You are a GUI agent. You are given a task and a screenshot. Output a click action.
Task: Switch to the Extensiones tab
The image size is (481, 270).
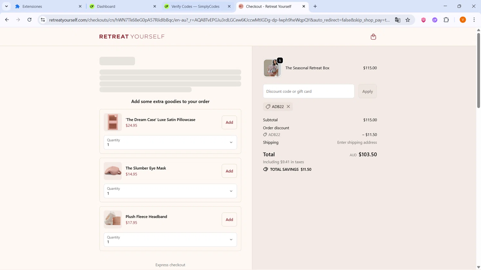click(x=48, y=6)
